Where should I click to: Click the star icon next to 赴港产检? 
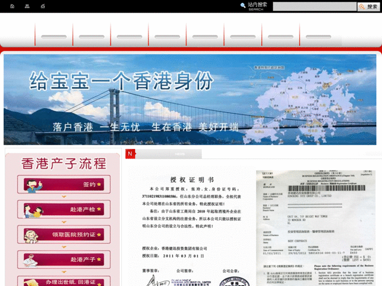click(99, 209)
